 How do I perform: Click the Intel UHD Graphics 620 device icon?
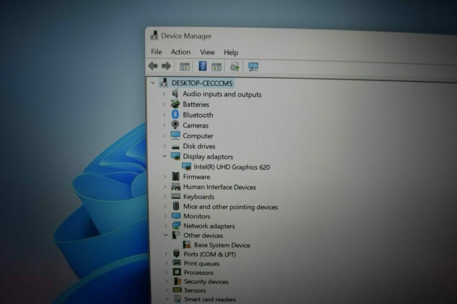[x=186, y=166]
